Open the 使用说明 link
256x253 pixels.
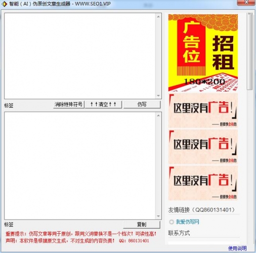pos(237,248)
